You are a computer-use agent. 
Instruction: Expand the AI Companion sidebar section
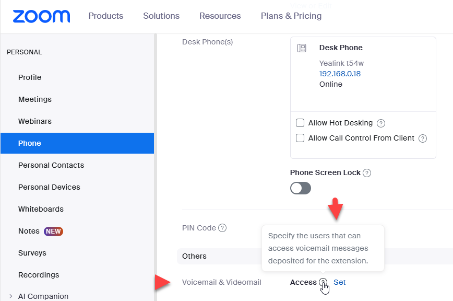tap(10, 296)
